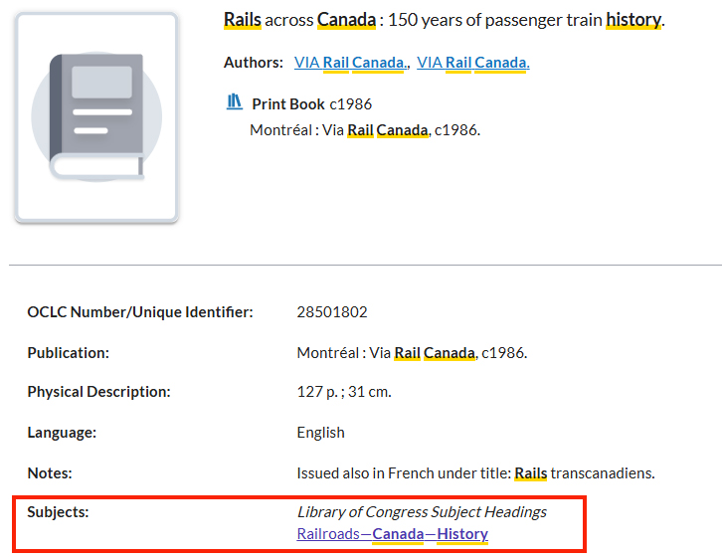Open the second VIA Rail Canada author link
Viewport: 722px width, 558px height.
coord(472,63)
